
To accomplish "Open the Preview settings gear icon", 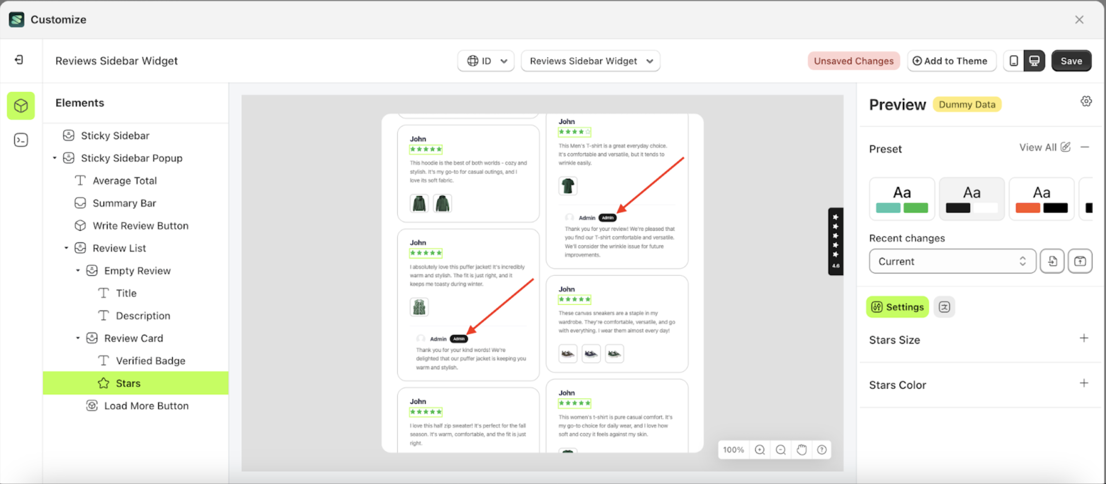I will coord(1087,101).
